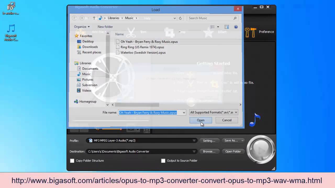
Task: Open the Preference tools icon
Action: (250, 32)
